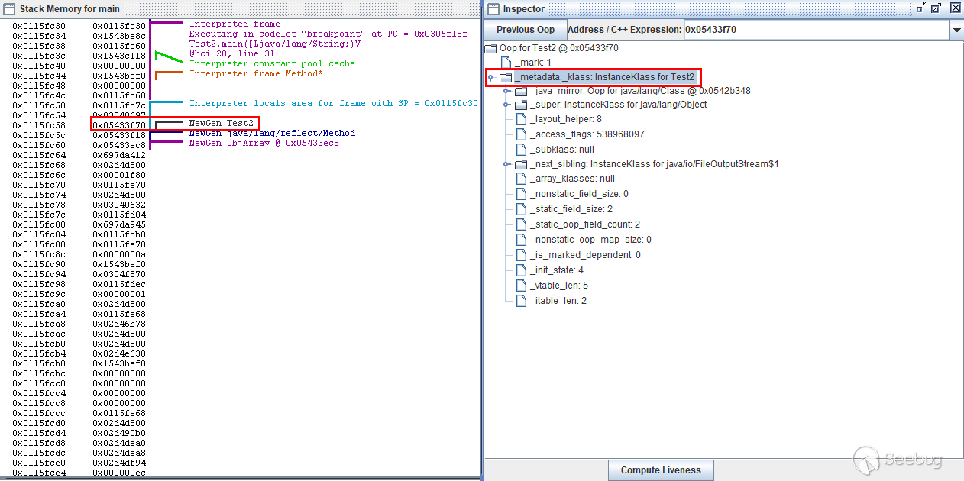Select the _init_state: 4 tree entry
The width and height of the screenshot is (964, 481).
tap(559, 270)
